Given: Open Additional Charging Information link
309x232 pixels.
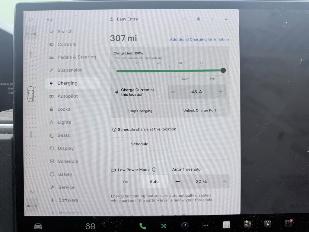Looking at the screenshot, I should [199, 40].
